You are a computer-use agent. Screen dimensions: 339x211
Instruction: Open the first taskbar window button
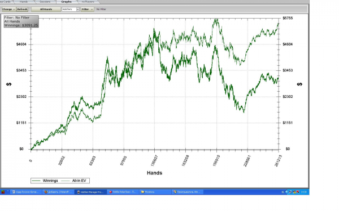pyautogui.click(x=26, y=192)
